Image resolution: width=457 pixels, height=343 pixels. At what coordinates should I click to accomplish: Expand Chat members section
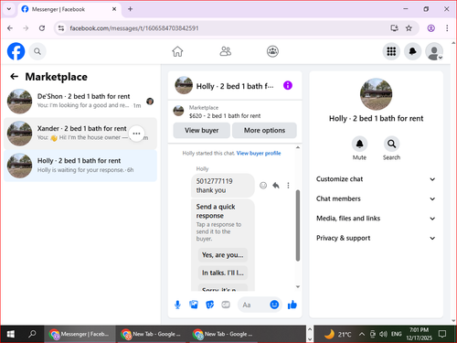376,198
